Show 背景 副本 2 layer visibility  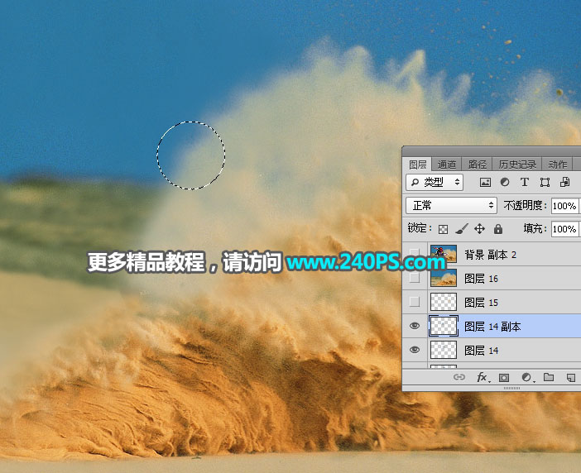(415, 254)
